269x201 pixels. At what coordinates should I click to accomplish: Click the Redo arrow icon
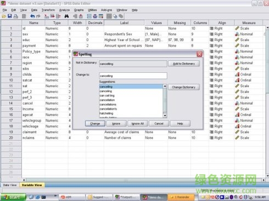38,16
